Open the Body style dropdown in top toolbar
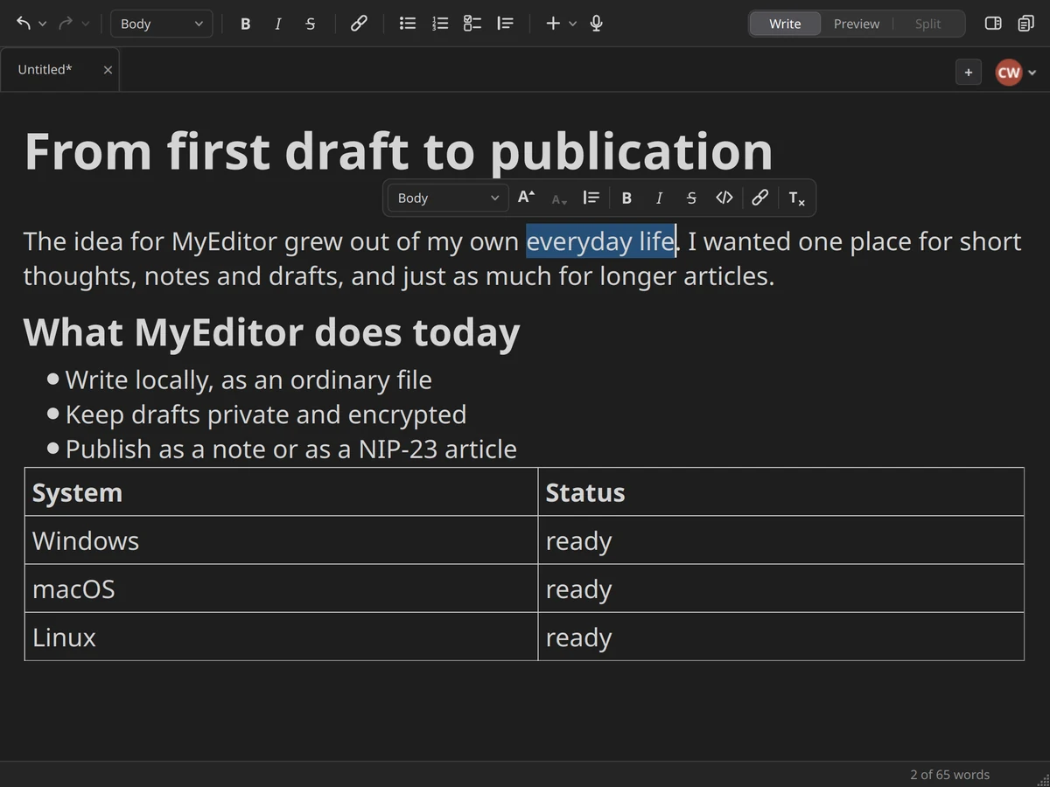 point(162,24)
